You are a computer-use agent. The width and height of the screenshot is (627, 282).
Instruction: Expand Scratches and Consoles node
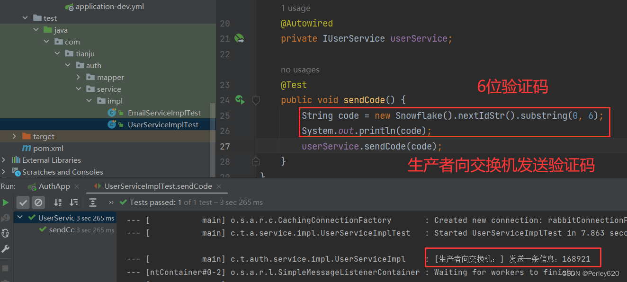(4, 172)
